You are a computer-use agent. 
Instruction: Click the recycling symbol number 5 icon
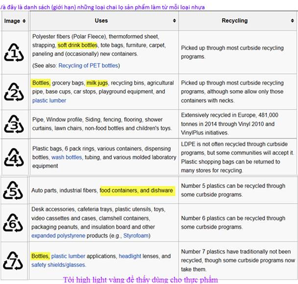pyautogui.click(x=14, y=190)
